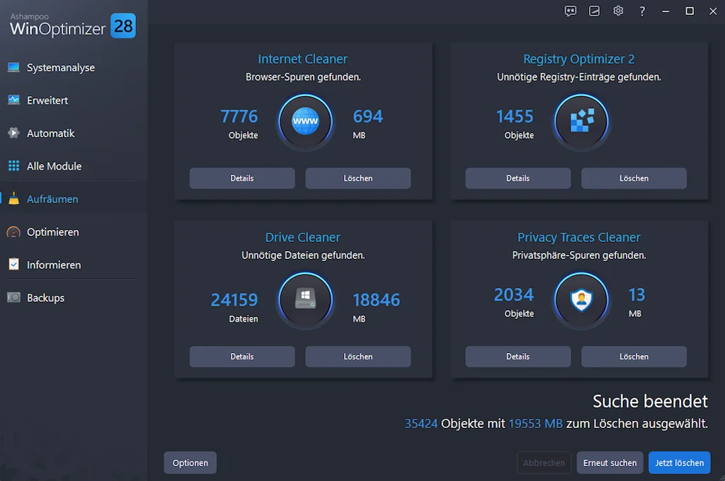Show Alle Module list
The image size is (725, 481).
pyautogui.click(x=54, y=166)
